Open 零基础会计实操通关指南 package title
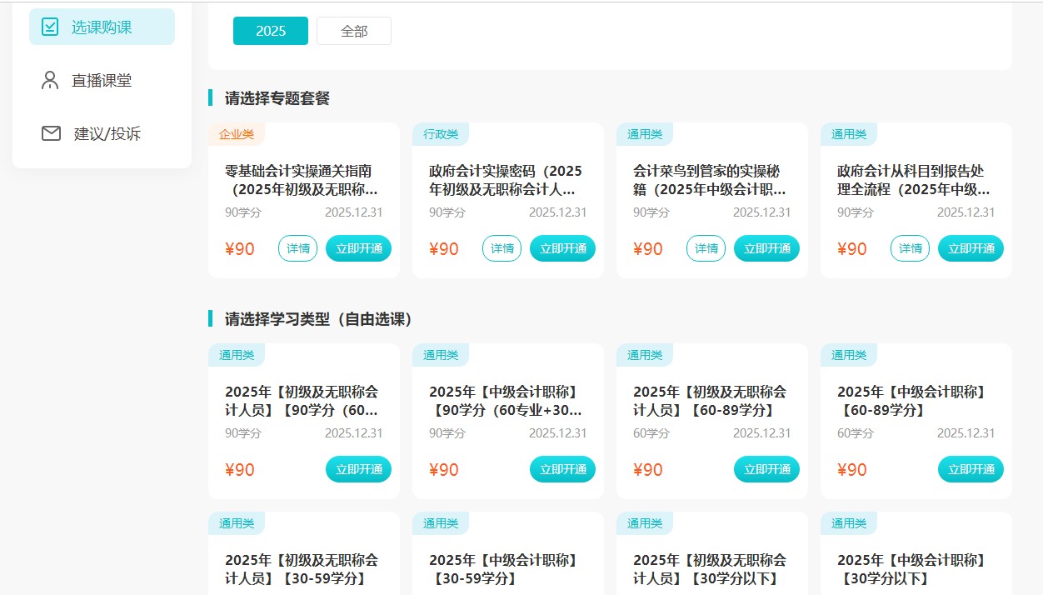Image resolution: width=1043 pixels, height=595 pixels. 303,180
